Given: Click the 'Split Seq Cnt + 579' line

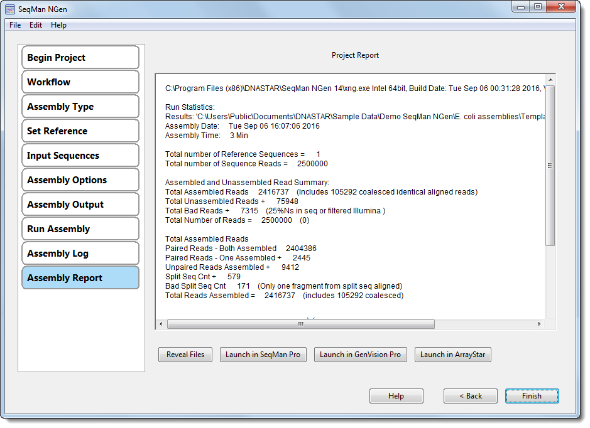Looking at the screenshot, I should click(203, 277).
